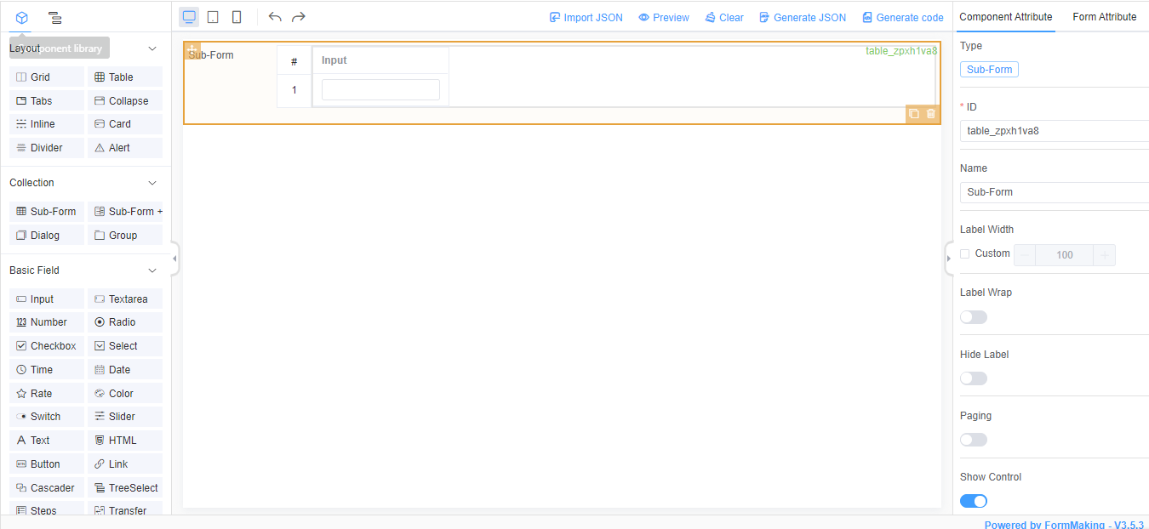Copy the selected Sub-Form component
Viewport: 1149px width, 529px height.
click(x=913, y=114)
